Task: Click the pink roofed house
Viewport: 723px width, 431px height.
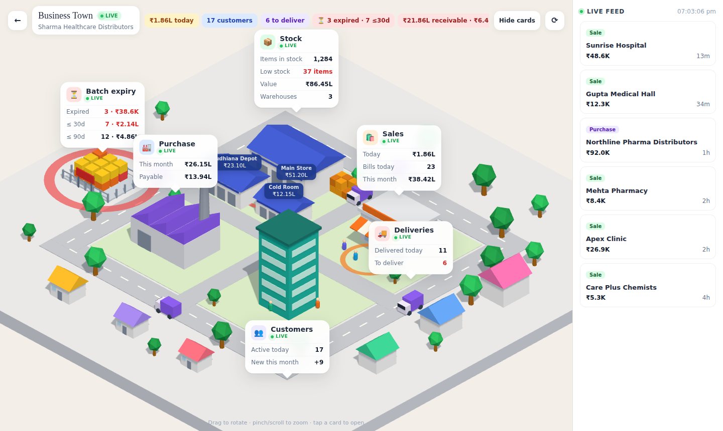Action: point(506,280)
